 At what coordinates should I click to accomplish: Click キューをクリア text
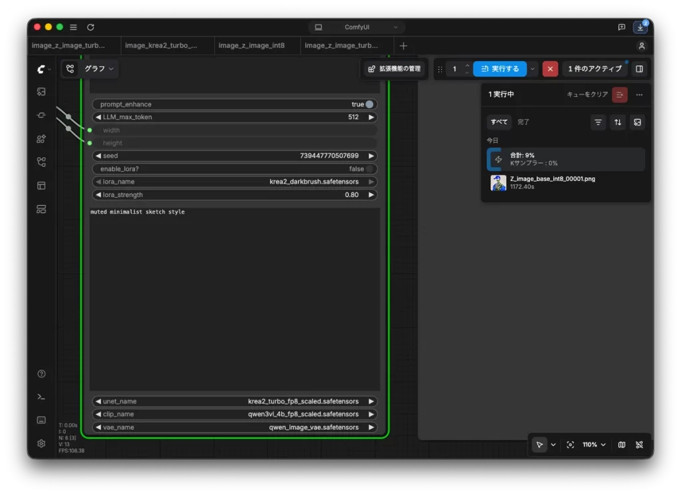pos(587,94)
